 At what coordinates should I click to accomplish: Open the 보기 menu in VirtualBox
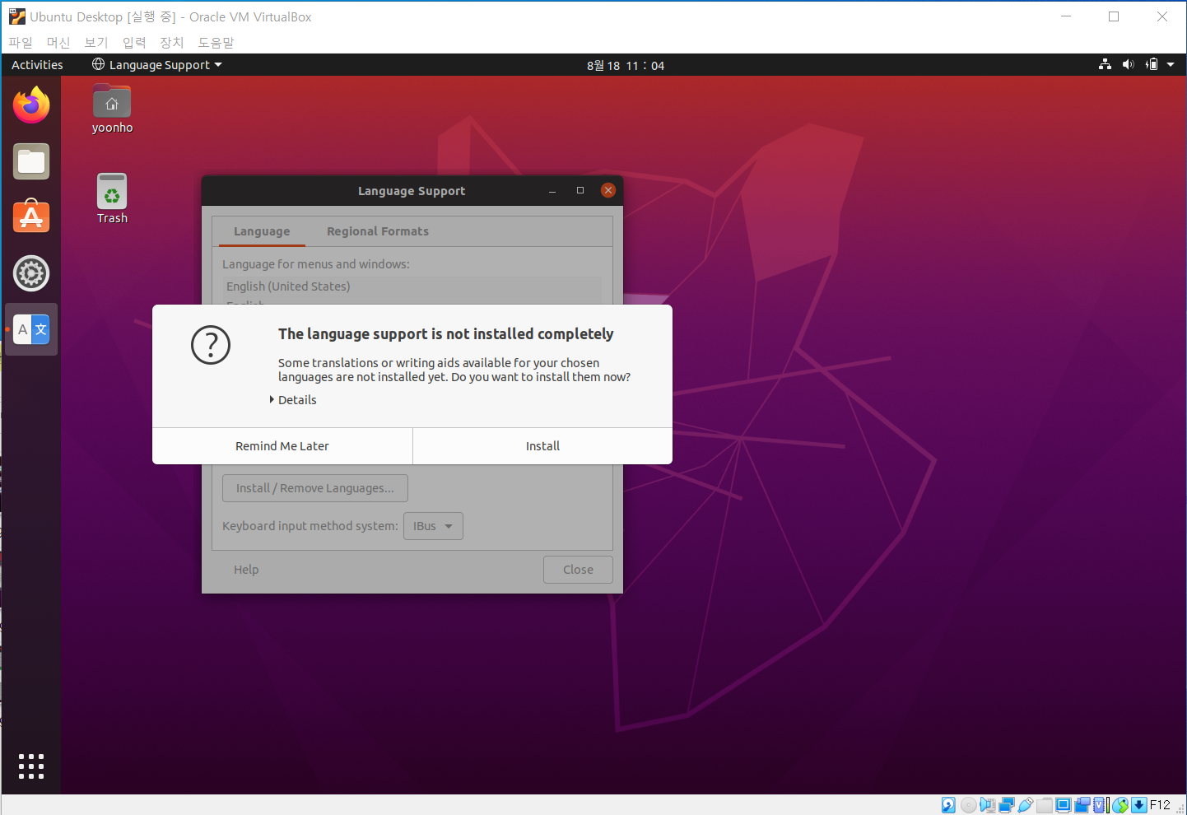[x=96, y=42]
